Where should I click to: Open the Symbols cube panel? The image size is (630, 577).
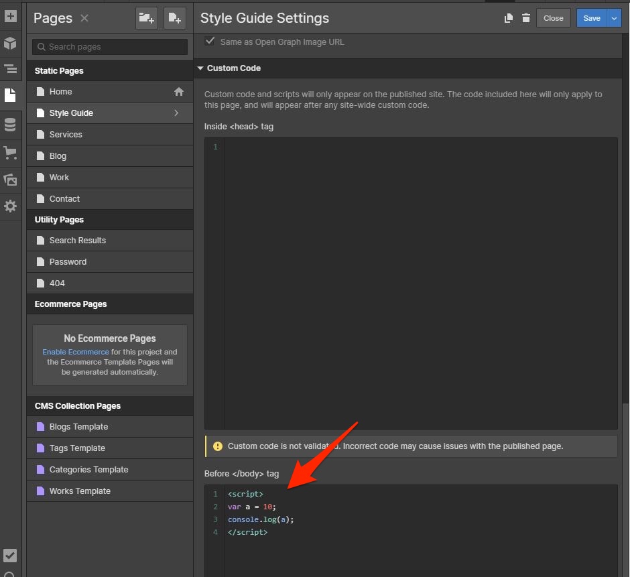(11, 43)
